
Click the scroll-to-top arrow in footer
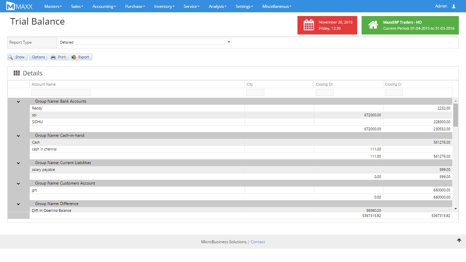point(459,241)
